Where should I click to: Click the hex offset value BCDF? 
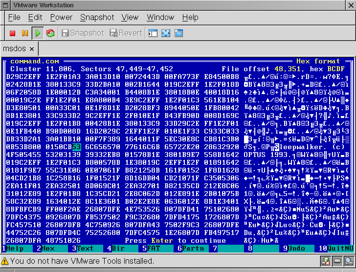[336, 69]
